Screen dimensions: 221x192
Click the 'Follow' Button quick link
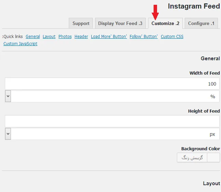pos(144,37)
